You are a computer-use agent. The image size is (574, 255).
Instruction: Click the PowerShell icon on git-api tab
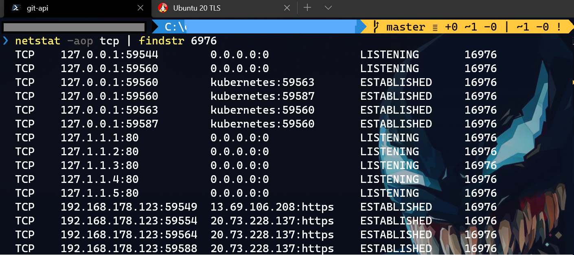point(16,8)
